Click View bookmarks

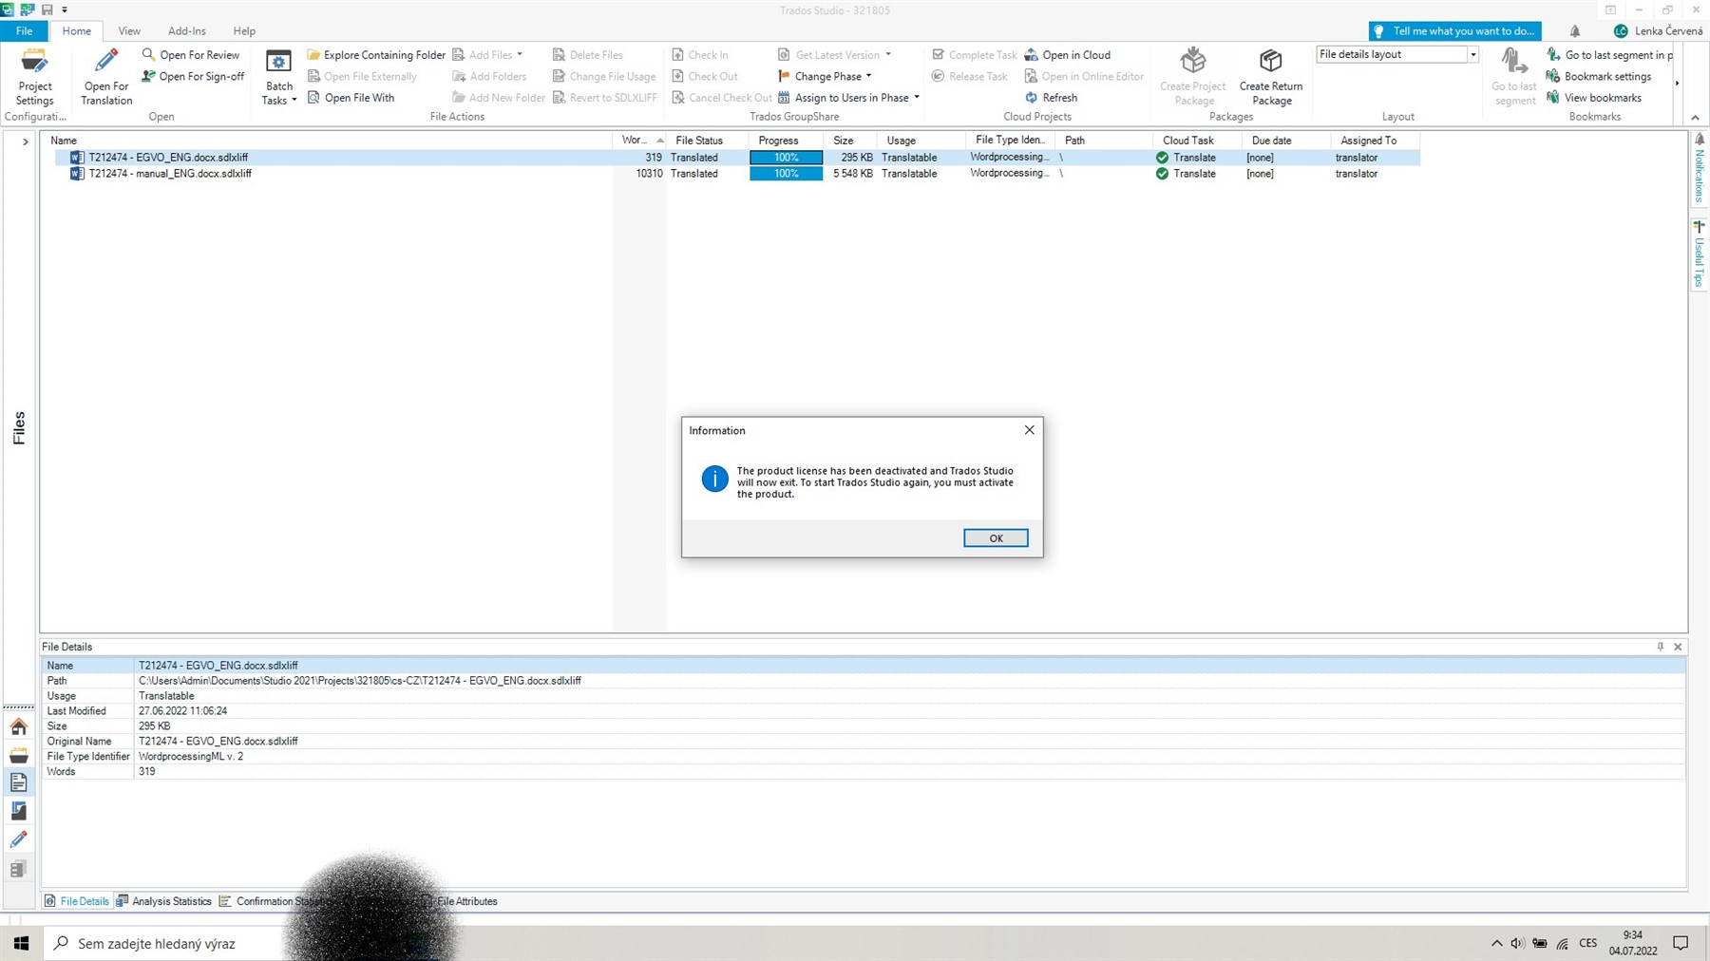(x=1601, y=97)
